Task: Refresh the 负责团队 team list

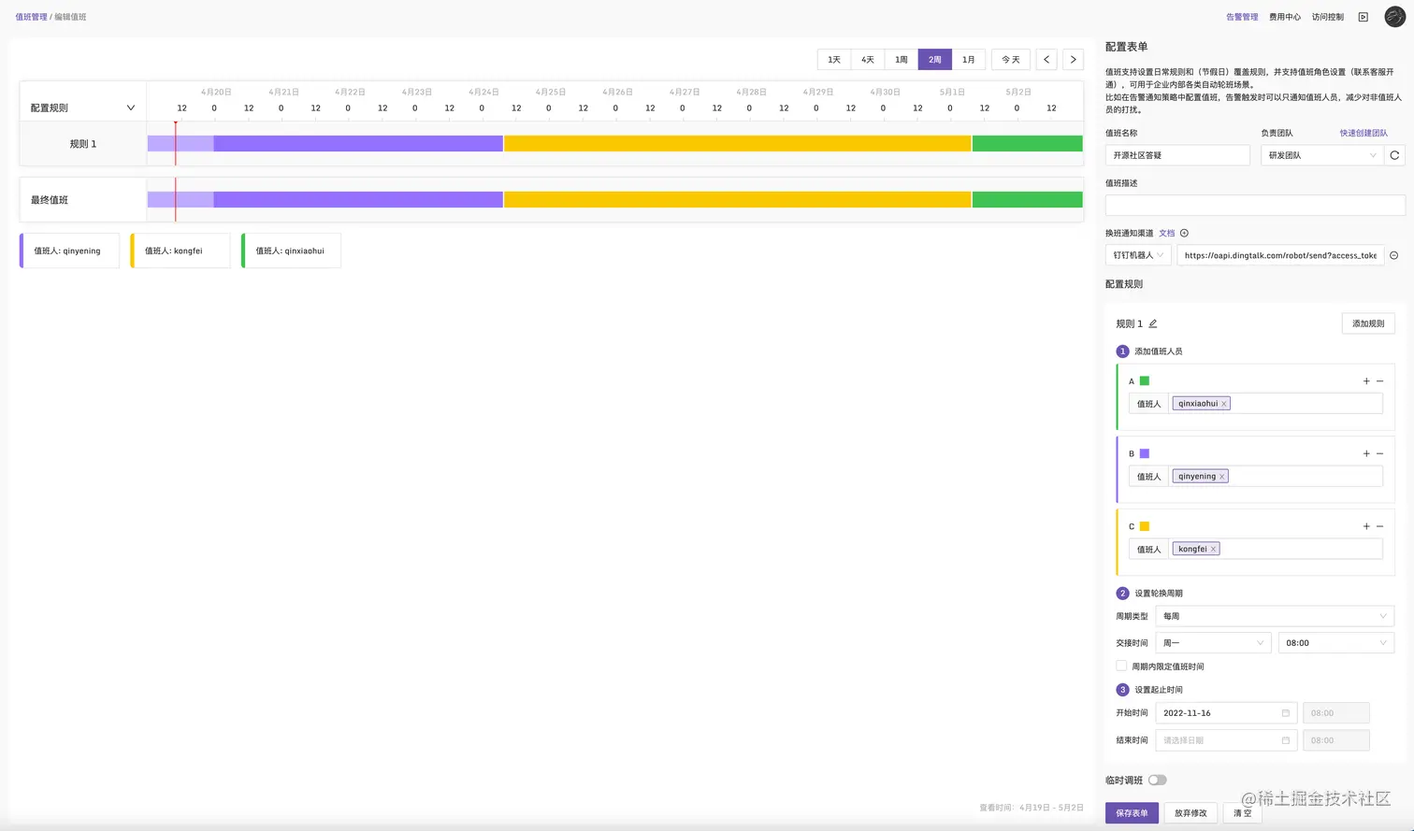Action: pos(1394,155)
